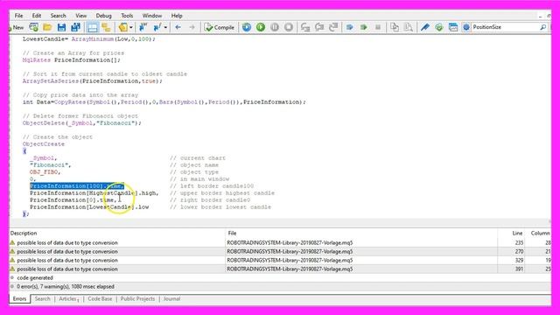This screenshot has width=560, height=315.
Task: Click the Save All multiple-floppy icon
Action: coord(76,27)
